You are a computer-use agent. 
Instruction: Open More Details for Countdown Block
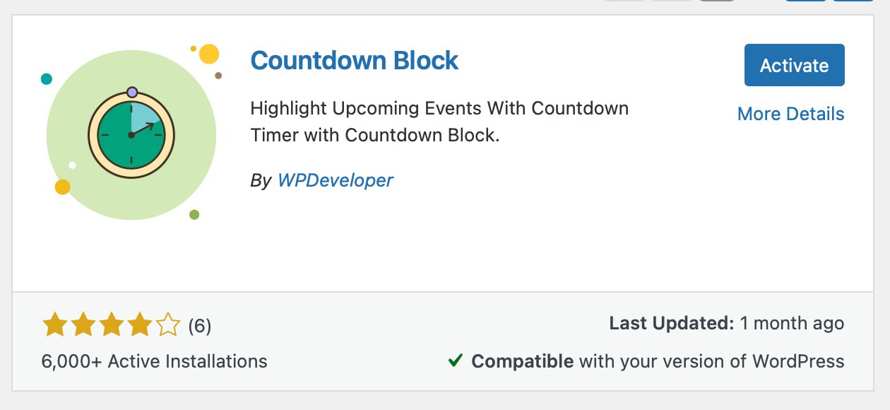pos(790,114)
